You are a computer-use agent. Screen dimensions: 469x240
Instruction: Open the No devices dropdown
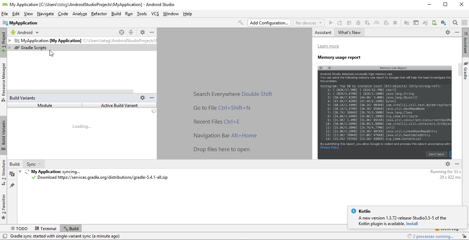[x=309, y=23]
